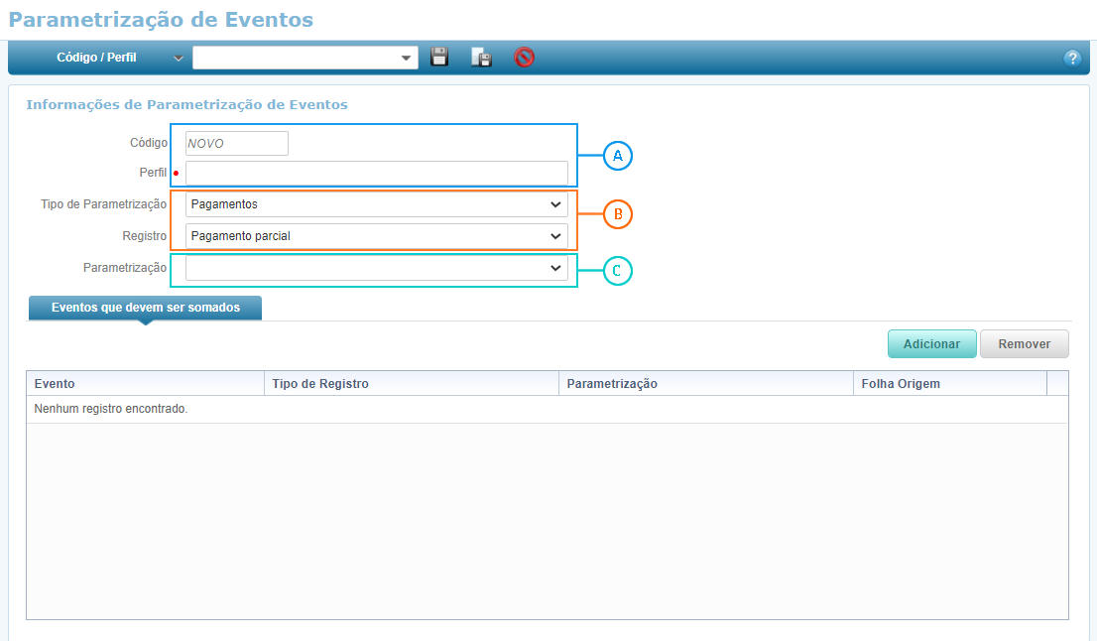Sort by Tipo de Registro column header

(411, 384)
